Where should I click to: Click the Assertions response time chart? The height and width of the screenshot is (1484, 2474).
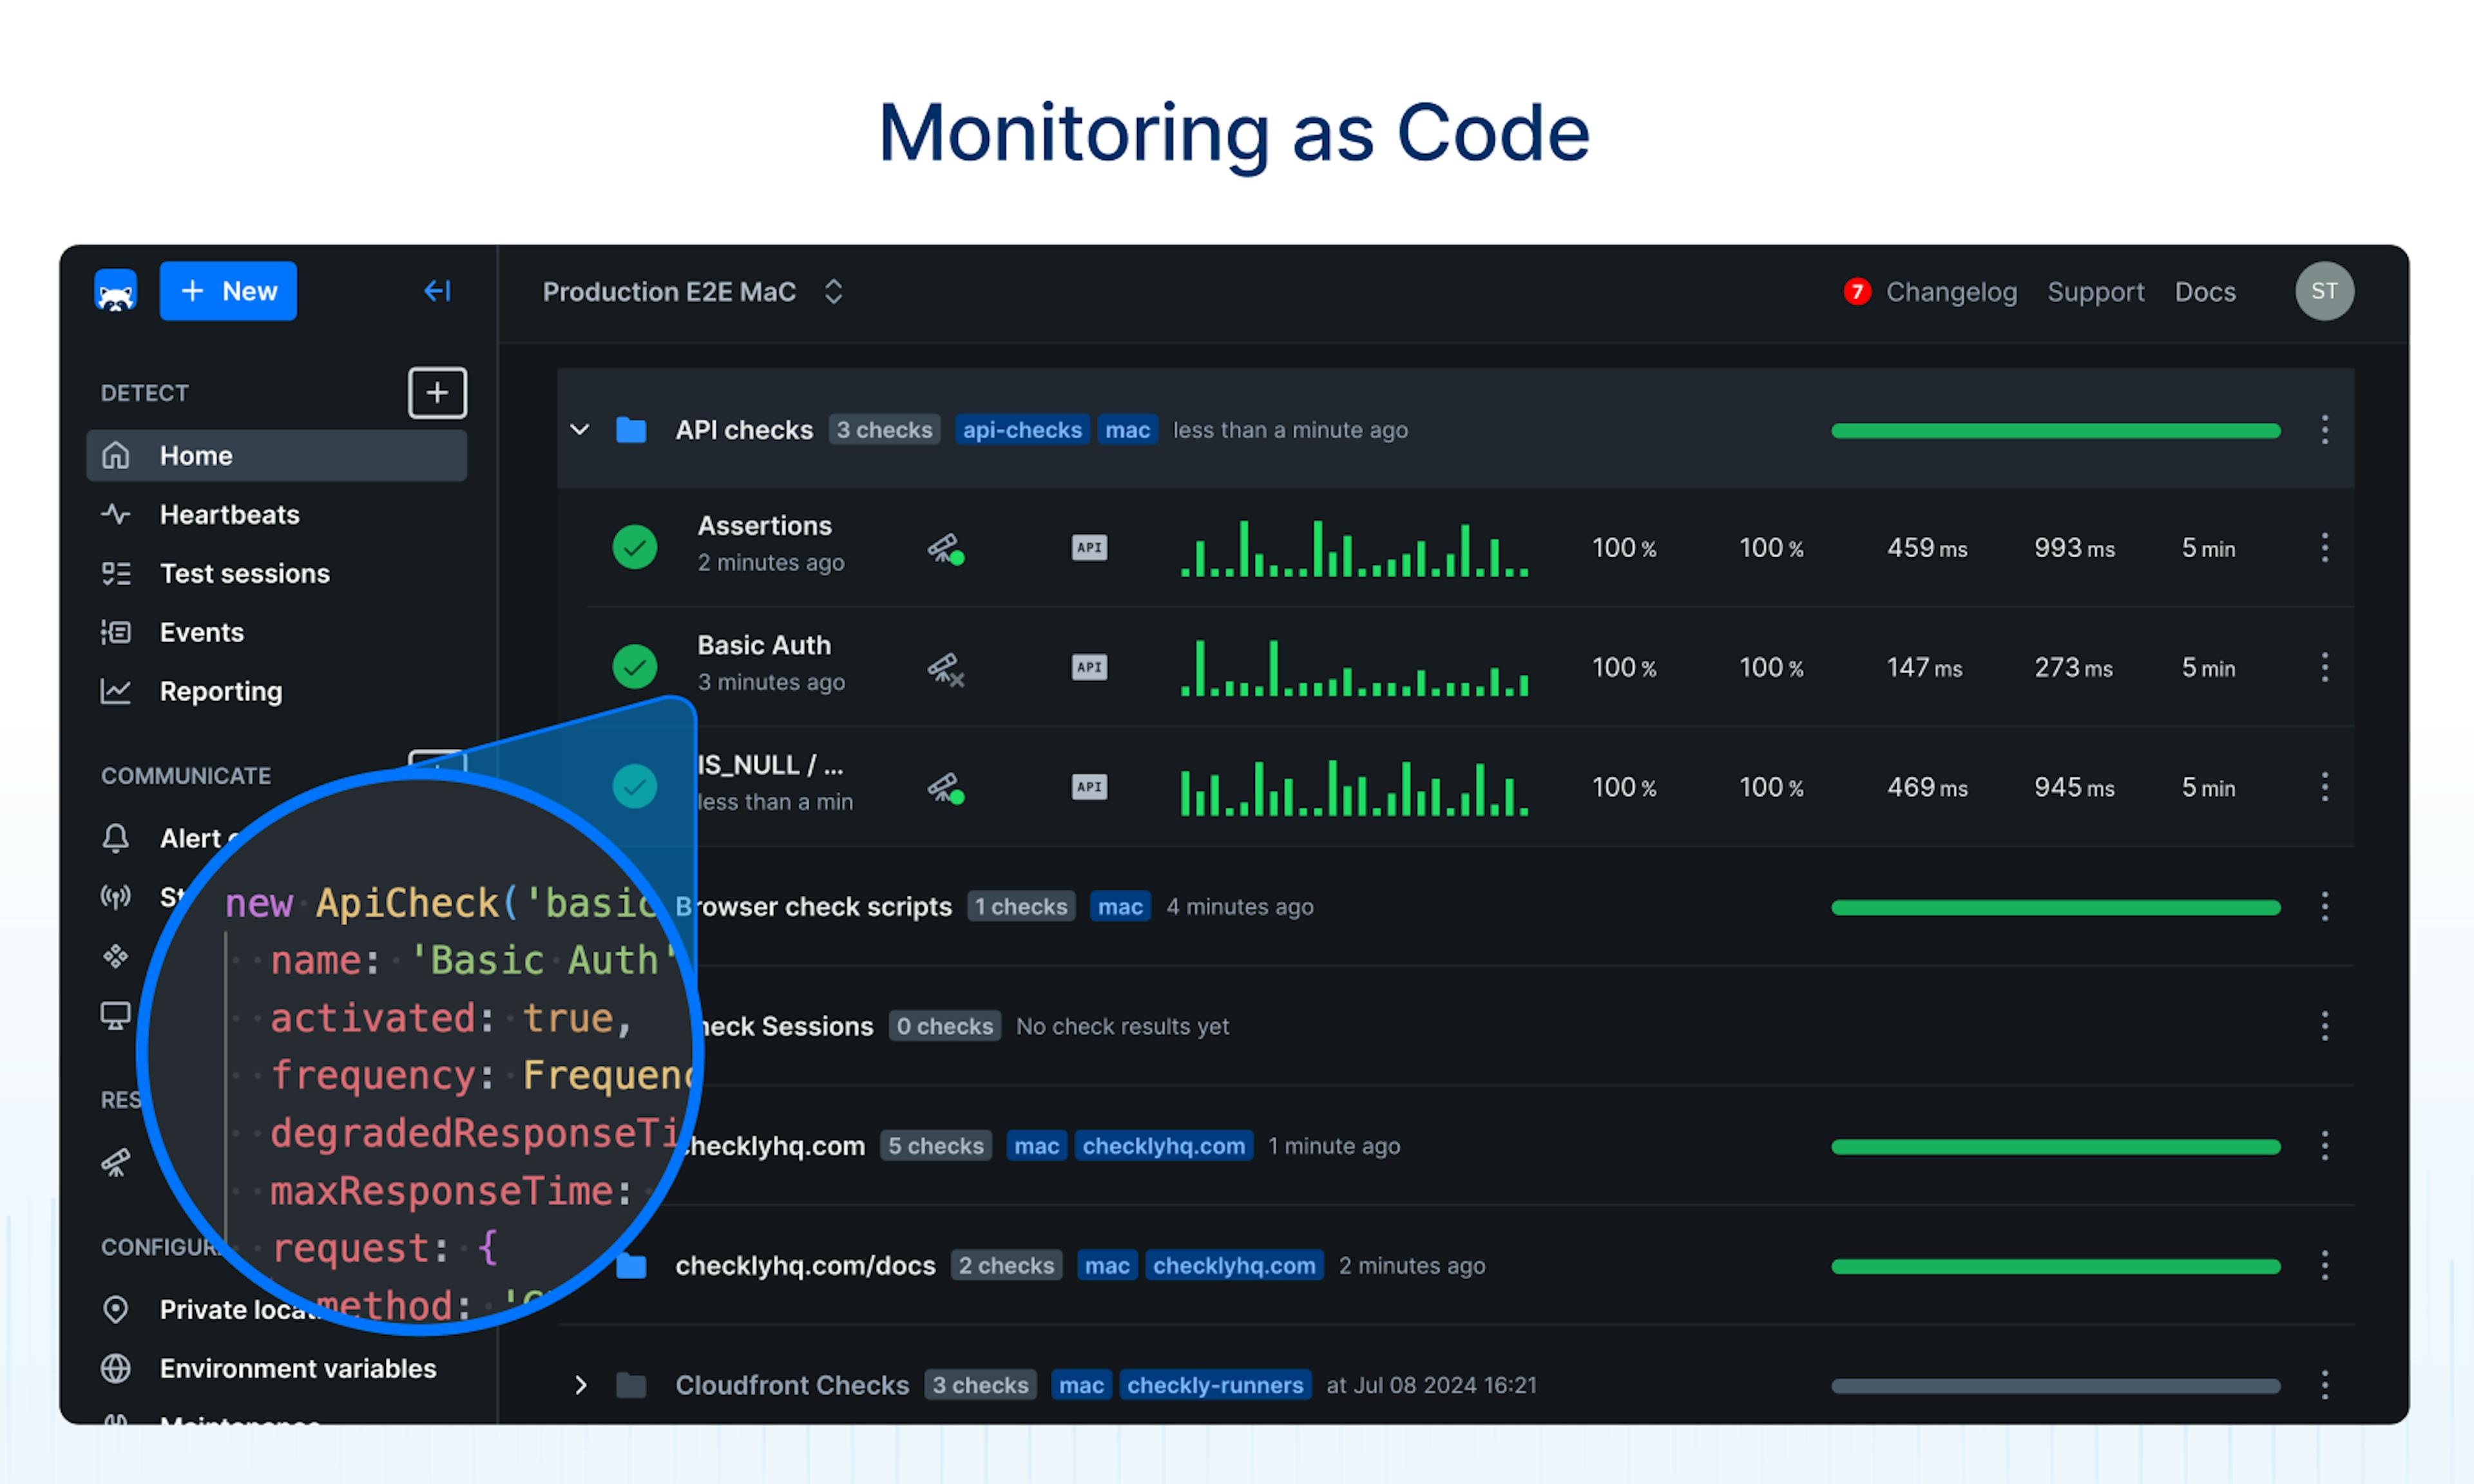click(1354, 548)
